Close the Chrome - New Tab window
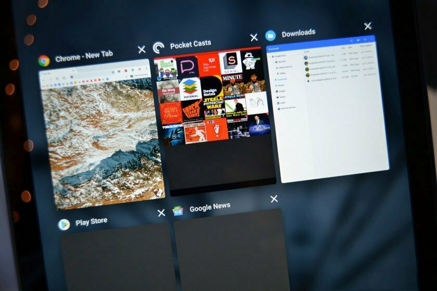The image size is (437, 291). point(142,49)
